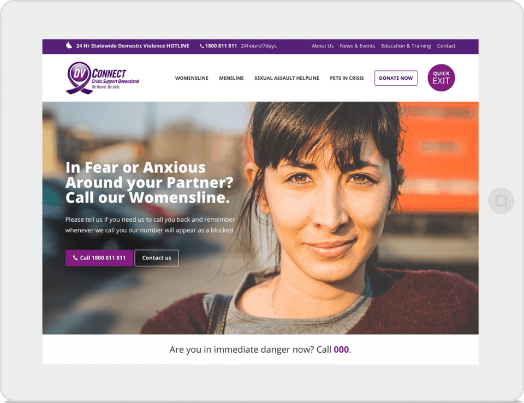Click the hero headline about Womensline
Viewport: 524px width, 403px height.
tap(149, 182)
